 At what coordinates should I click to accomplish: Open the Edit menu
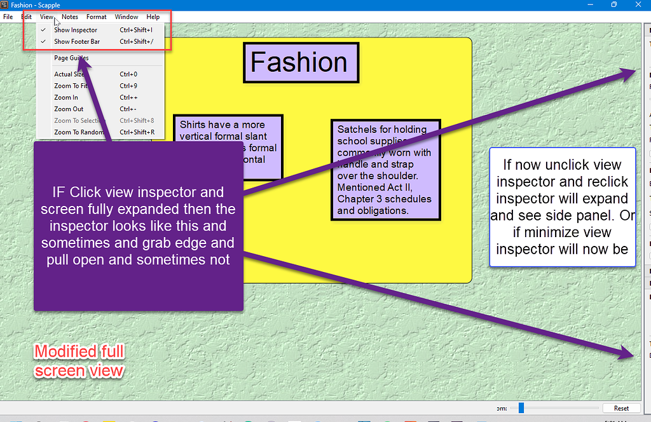(x=26, y=17)
